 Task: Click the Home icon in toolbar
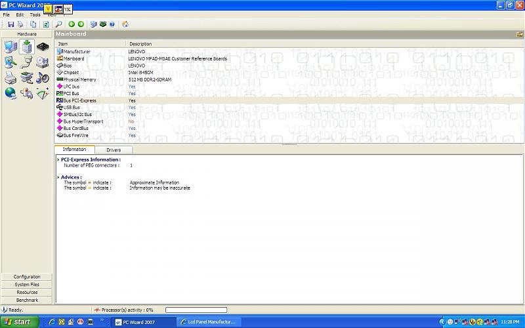tap(125, 24)
